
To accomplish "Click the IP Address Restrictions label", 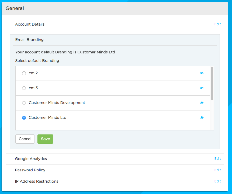I will [37, 181].
